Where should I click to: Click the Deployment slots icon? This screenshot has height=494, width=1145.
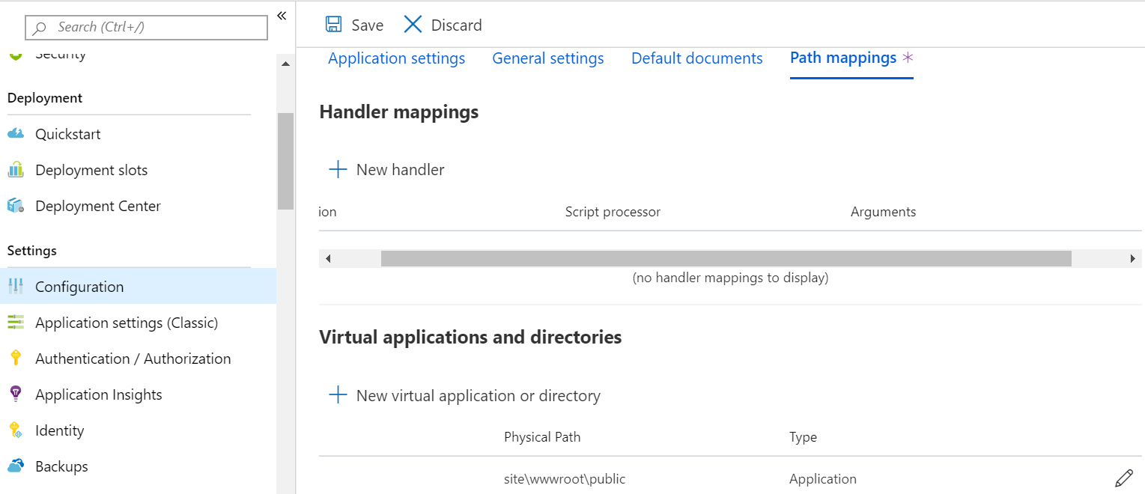click(x=16, y=170)
